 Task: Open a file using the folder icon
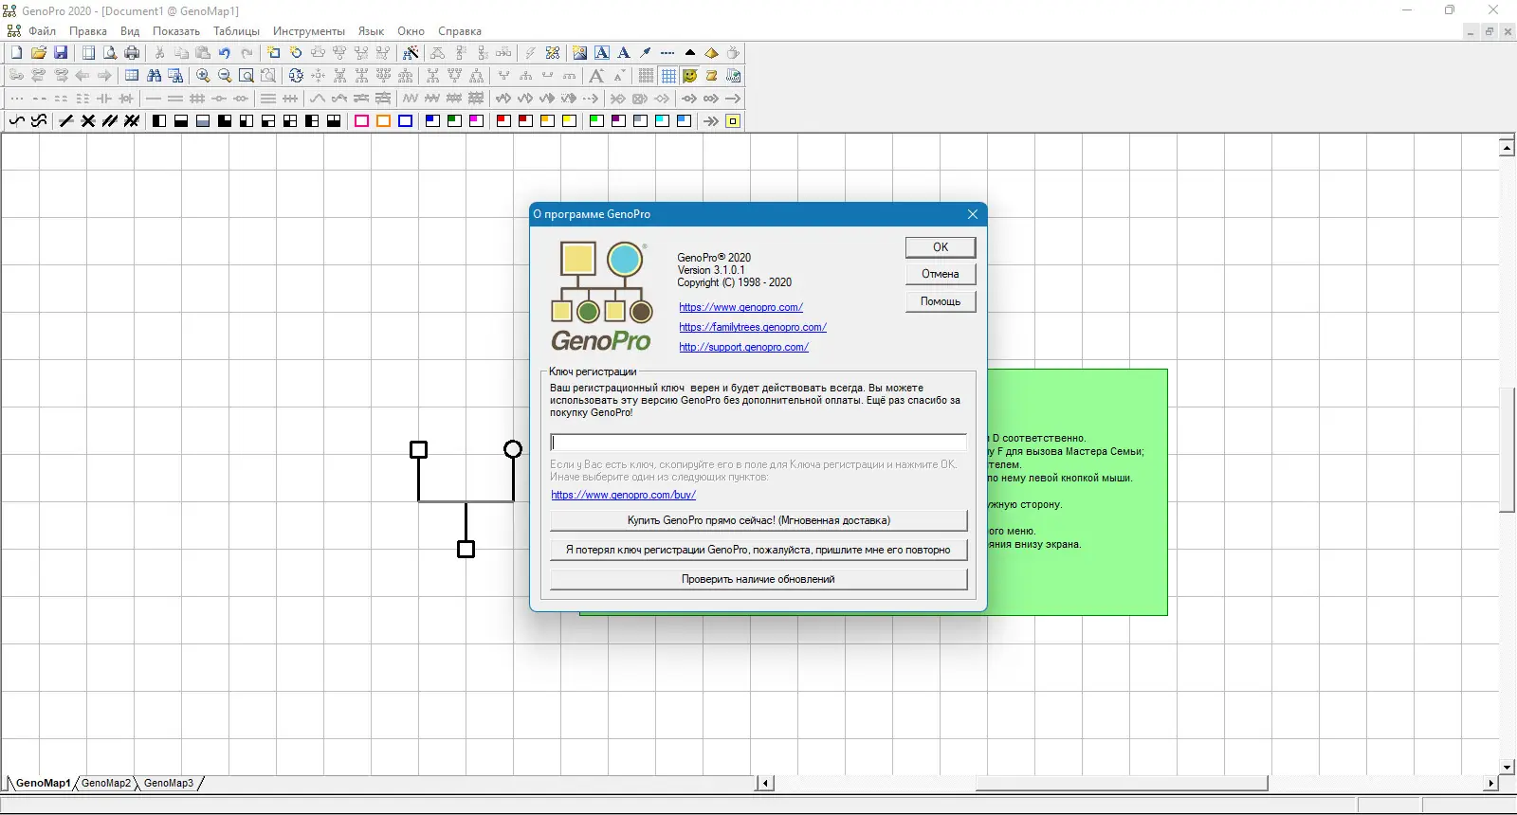[x=39, y=53]
